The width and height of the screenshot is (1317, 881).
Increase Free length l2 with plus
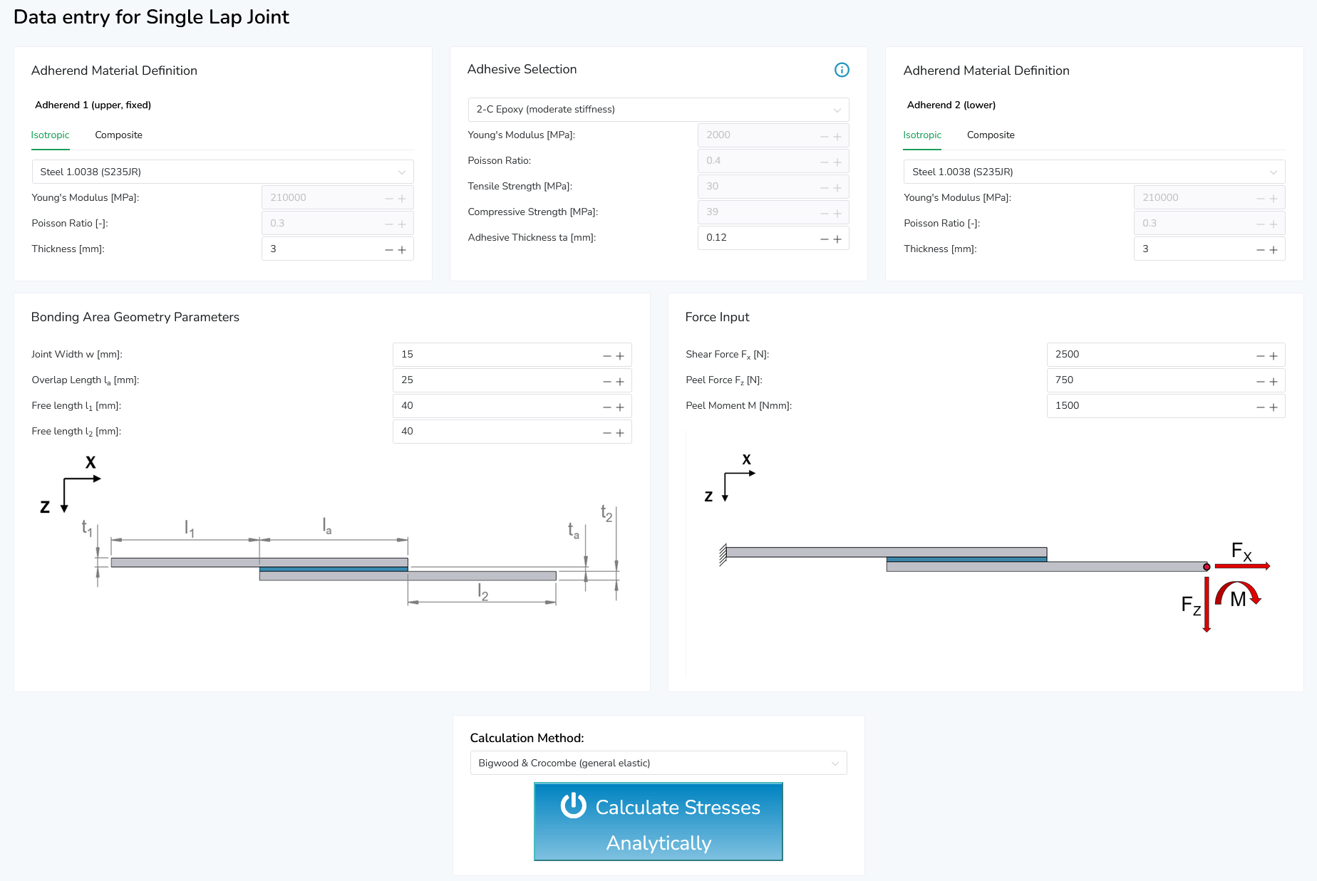point(620,433)
